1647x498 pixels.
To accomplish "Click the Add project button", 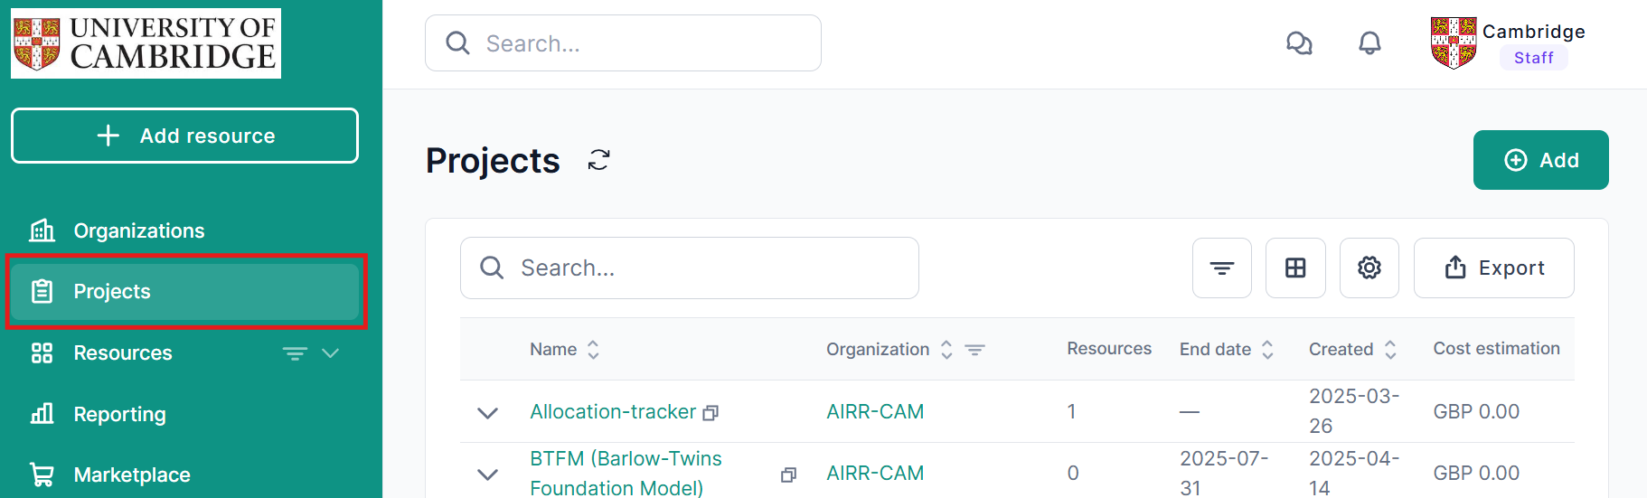I will point(1540,160).
